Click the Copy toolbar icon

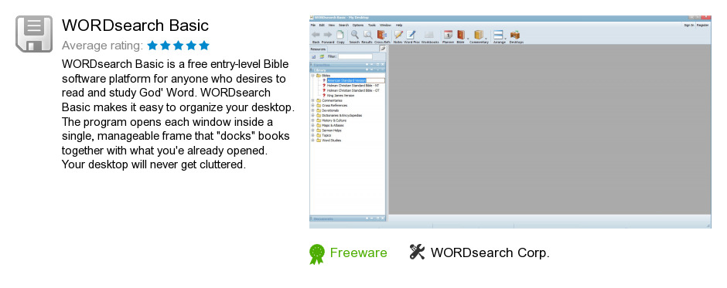[x=340, y=36]
